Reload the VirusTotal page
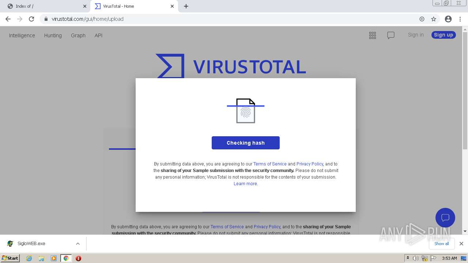The width and height of the screenshot is (468, 263). tap(31, 19)
